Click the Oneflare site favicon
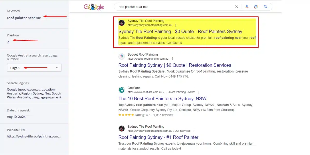Image resolution: width=310 pixels, height=155 pixels. pyautogui.click(x=122, y=90)
